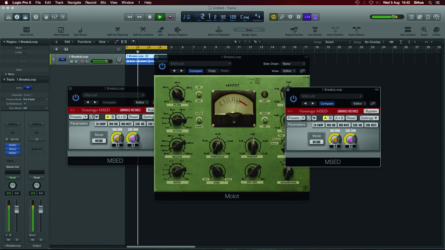Toggle Cycle mode button in control bar
This screenshot has width=445, height=250.
[x=273, y=17]
